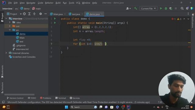
Task: Open Scratches and Consoles node
Action: 24,57
